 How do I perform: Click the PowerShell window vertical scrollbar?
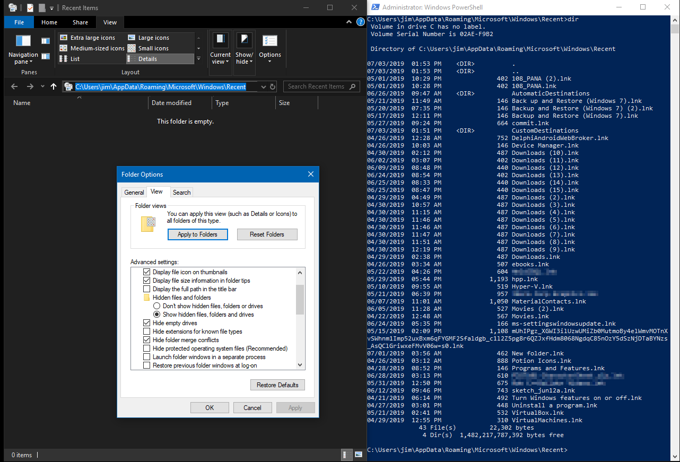point(675,238)
